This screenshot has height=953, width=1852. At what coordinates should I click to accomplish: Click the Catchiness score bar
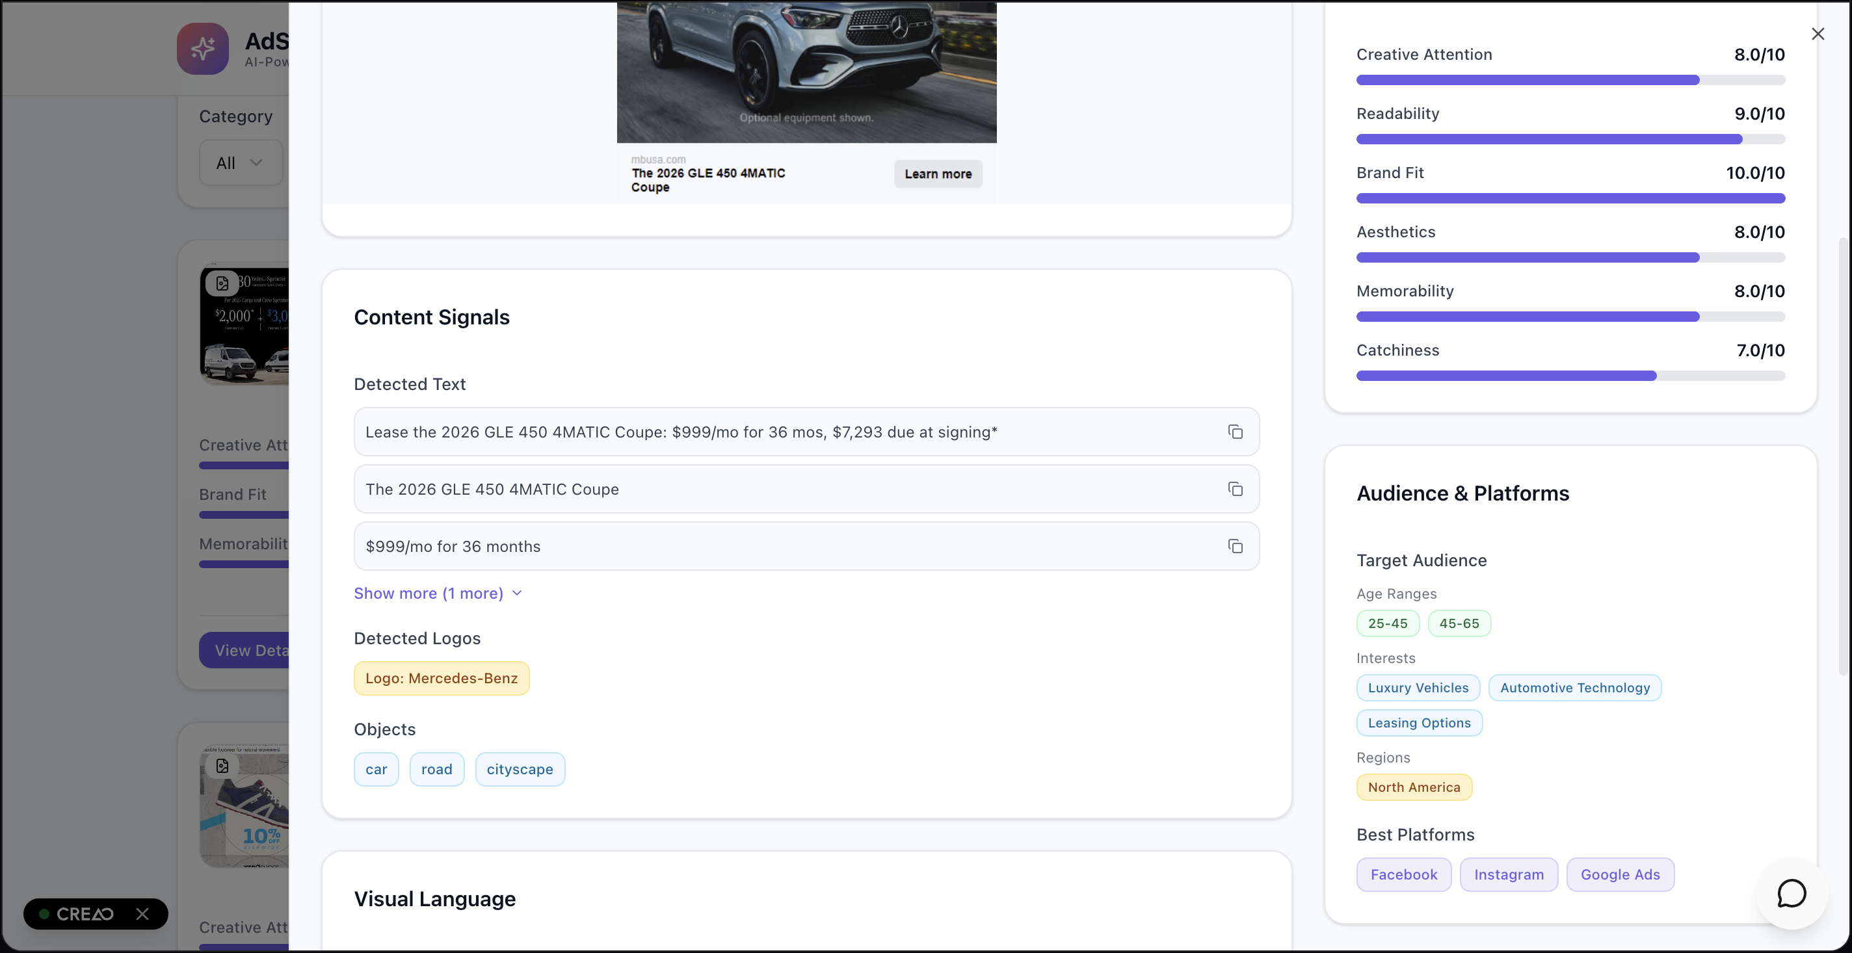(x=1570, y=376)
